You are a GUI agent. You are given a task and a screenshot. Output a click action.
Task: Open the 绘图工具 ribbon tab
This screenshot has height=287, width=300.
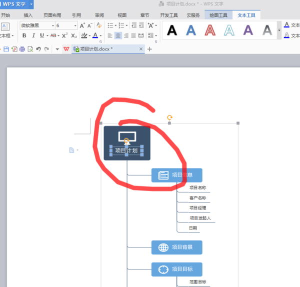218,15
